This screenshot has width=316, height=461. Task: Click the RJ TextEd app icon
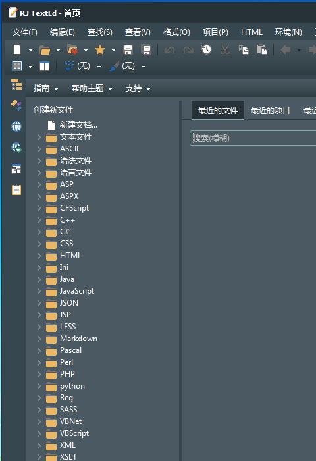13,13
